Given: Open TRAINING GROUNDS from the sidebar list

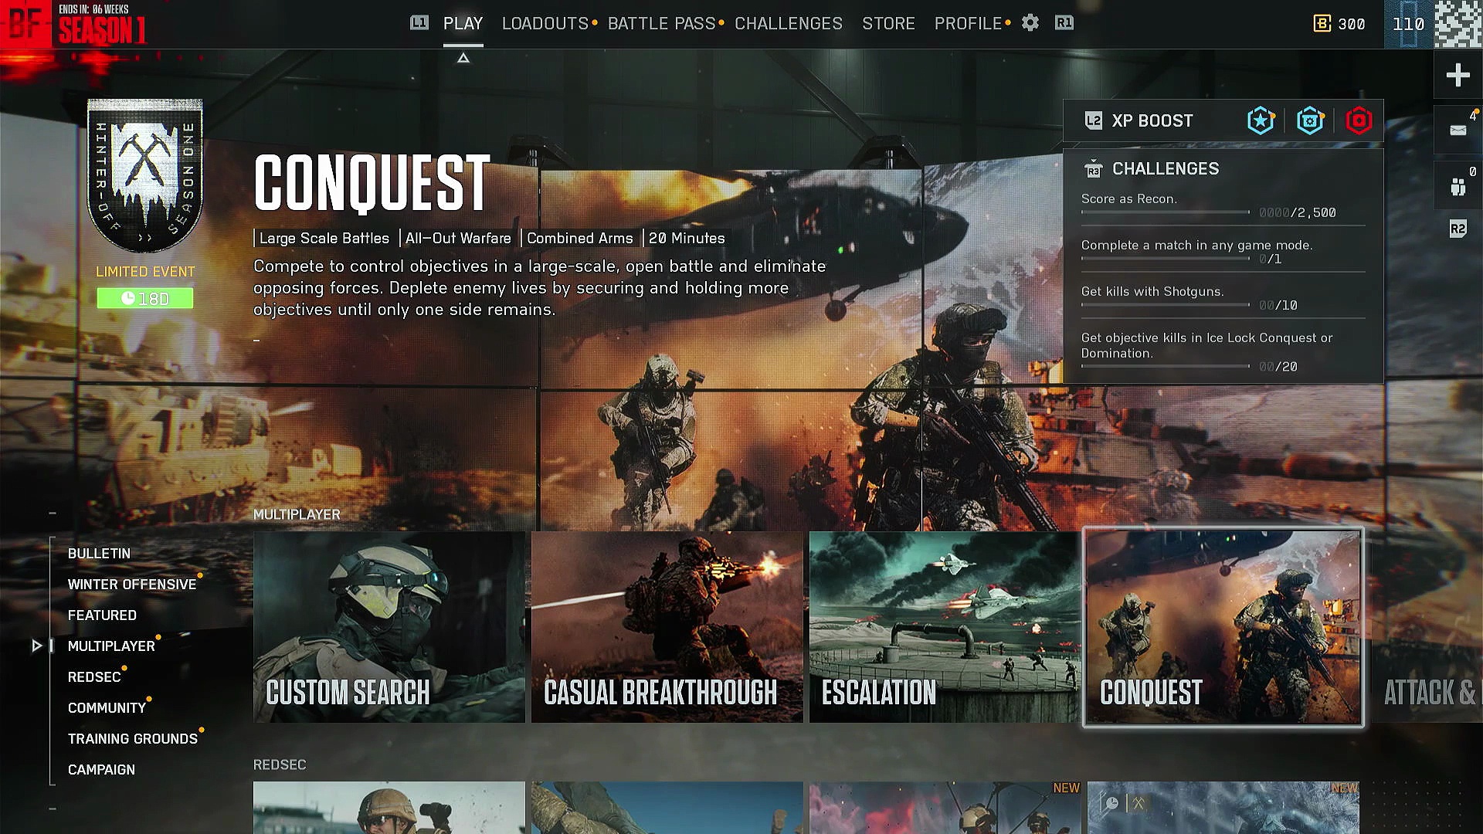Looking at the screenshot, I should tap(133, 738).
